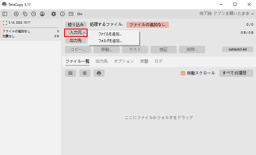
Task: Click the 0 / 0 file count text
Action: (x=250, y=24)
